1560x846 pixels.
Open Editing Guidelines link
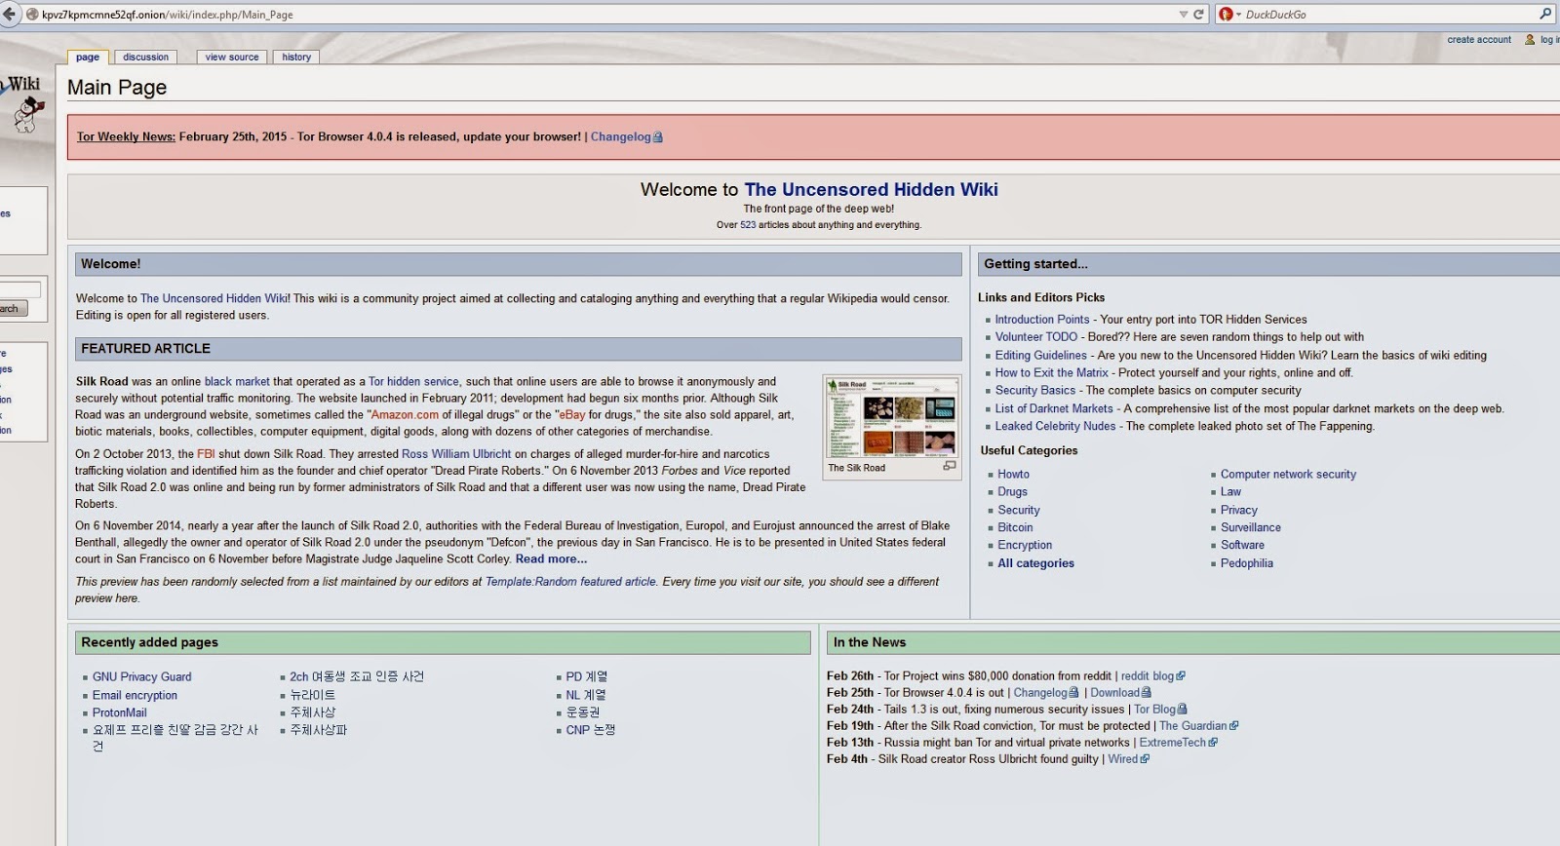(1040, 356)
